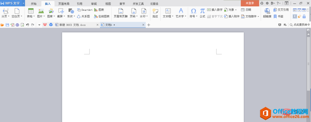Expand the 文本框 dropdown arrow
This screenshot has width=311, height=122.
(173, 17)
